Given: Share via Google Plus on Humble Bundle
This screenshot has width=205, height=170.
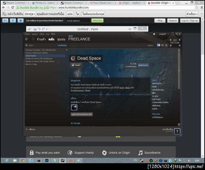Looking at the screenshot, I should pyautogui.click(x=5, y=20).
